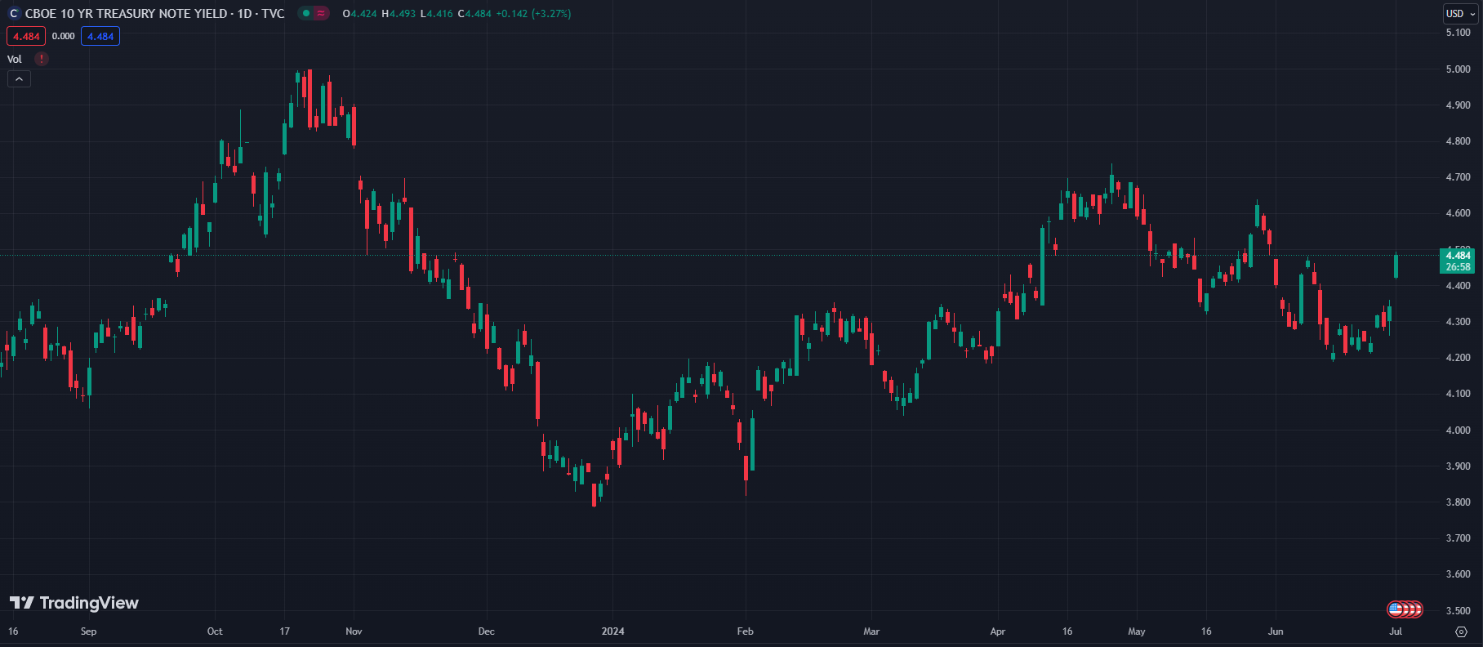The image size is (1483, 647).
Task: Click the 5.000 level on price scale
Action: click(1458, 69)
